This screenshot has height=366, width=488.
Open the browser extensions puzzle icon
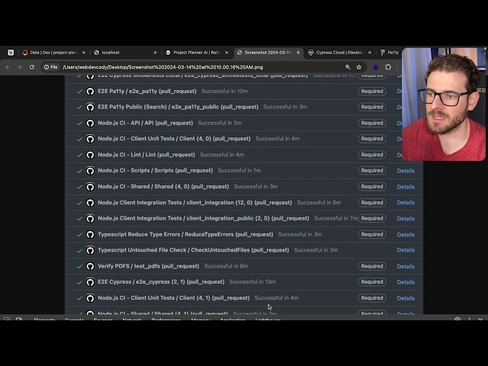click(388, 67)
